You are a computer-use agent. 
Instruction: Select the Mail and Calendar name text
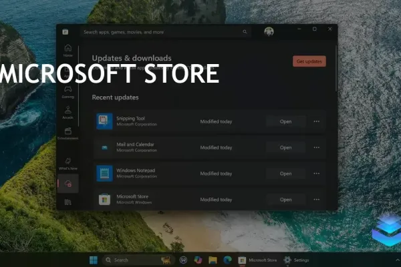coord(135,144)
